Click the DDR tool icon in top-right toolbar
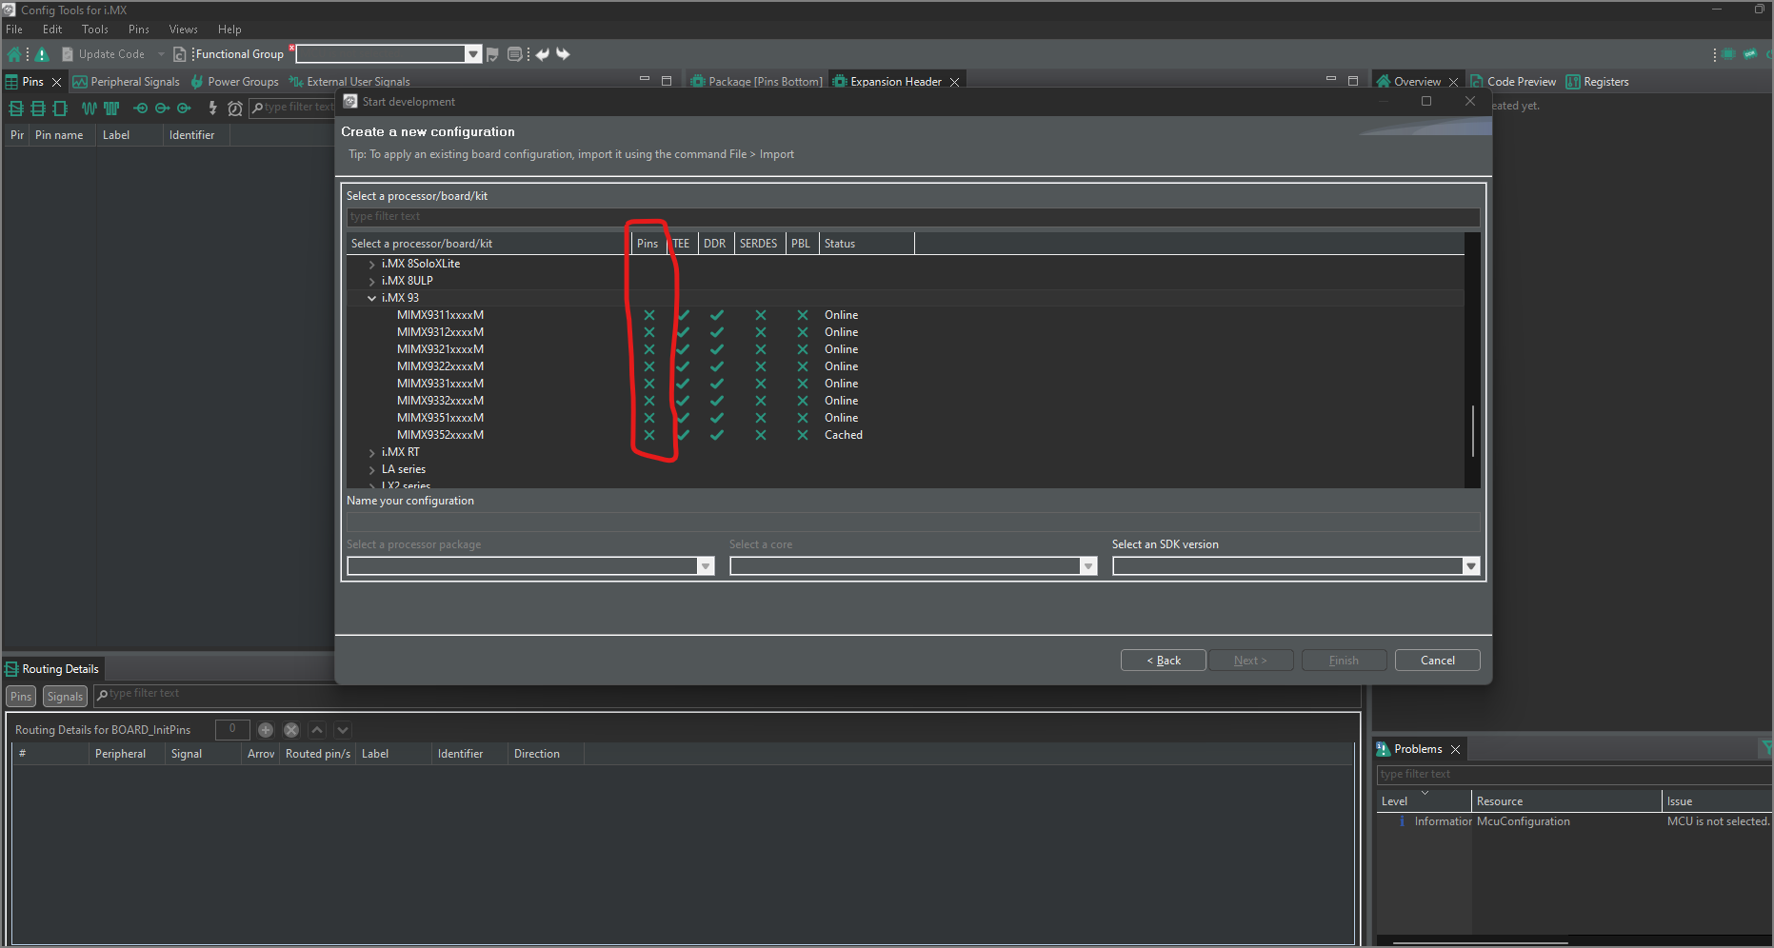This screenshot has width=1774, height=948. pos(1751,54)
